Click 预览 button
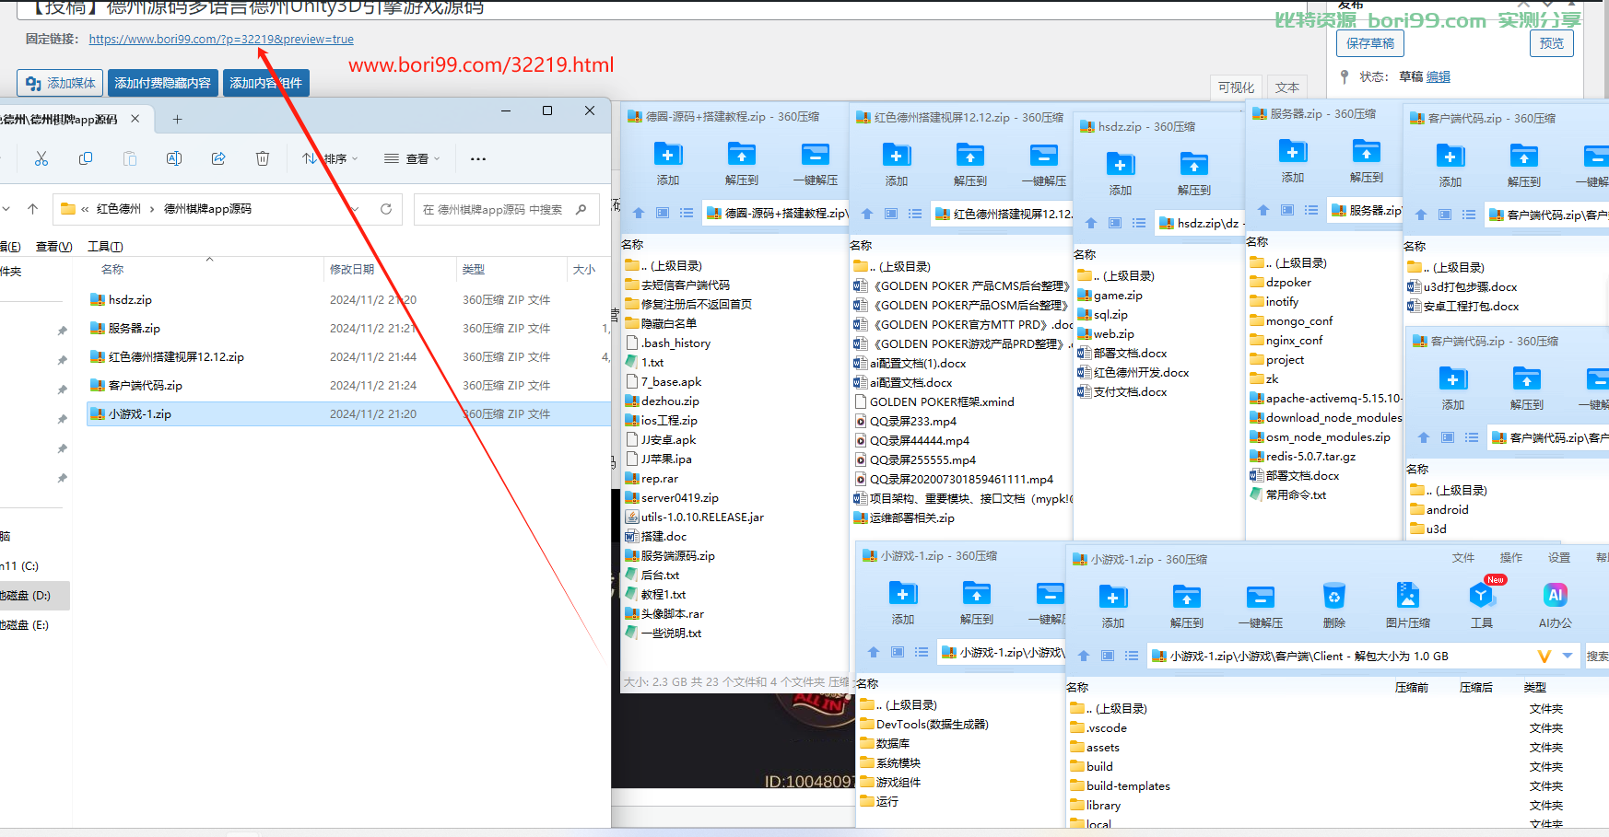The height and width of the screenshot is (837, 1609). [x=1552, y=43]
